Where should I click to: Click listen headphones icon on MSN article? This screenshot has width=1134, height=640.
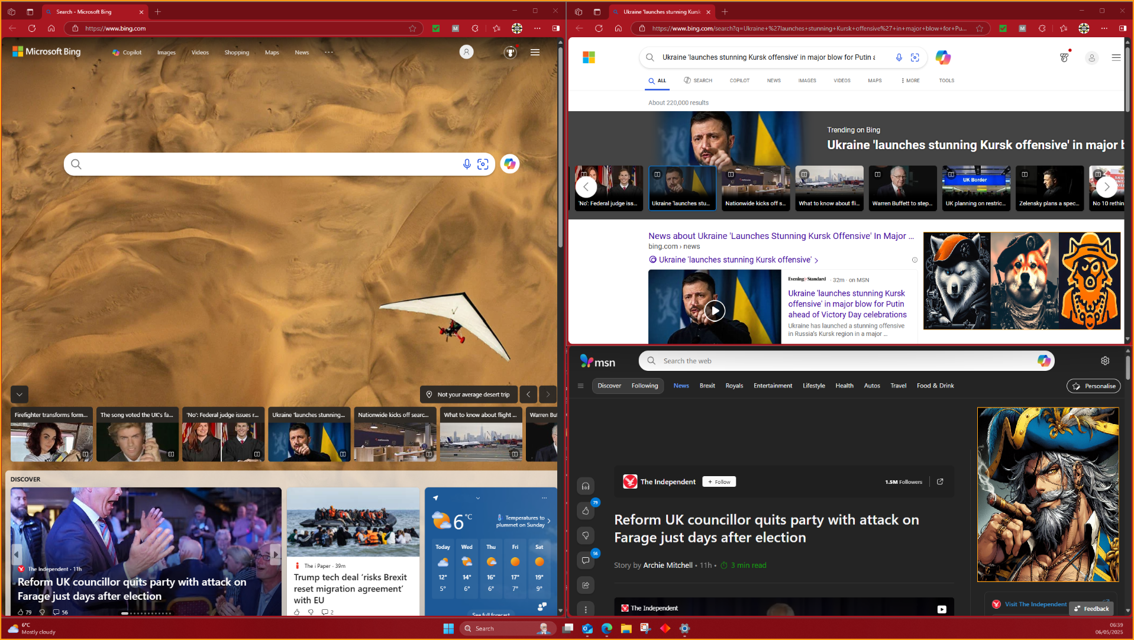586,486
